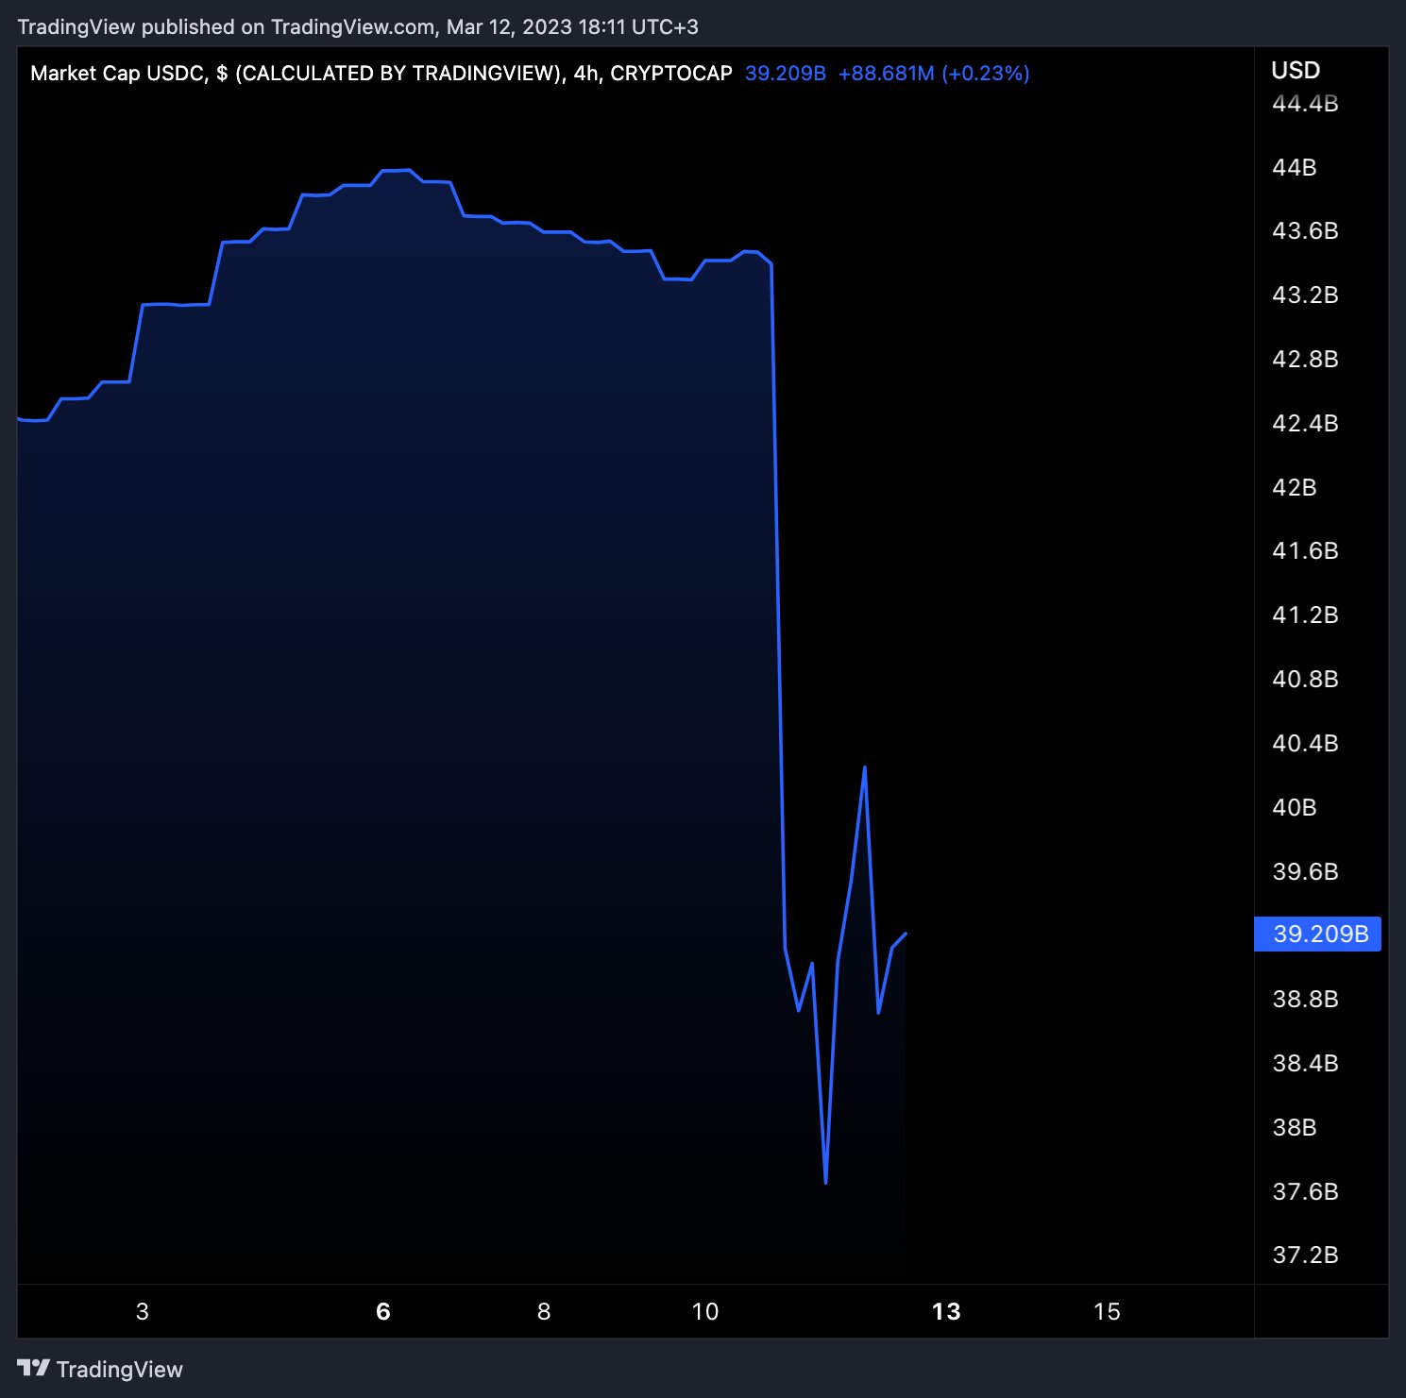
Task: Click the bold 6 date label
Action: click(382, 1311)
